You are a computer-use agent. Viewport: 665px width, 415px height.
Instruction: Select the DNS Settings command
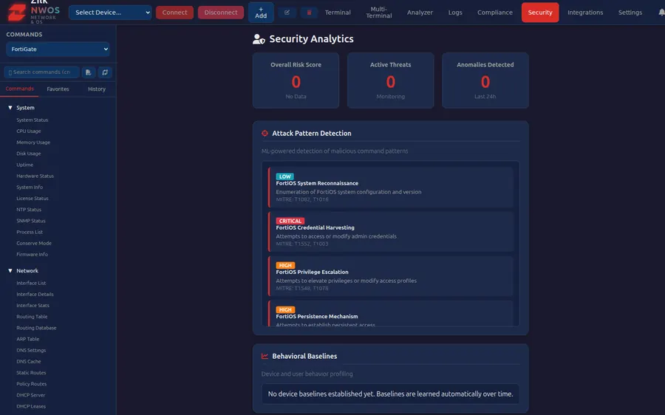31,351
